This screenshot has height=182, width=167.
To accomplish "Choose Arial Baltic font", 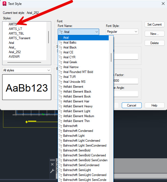I will (83, 43).
